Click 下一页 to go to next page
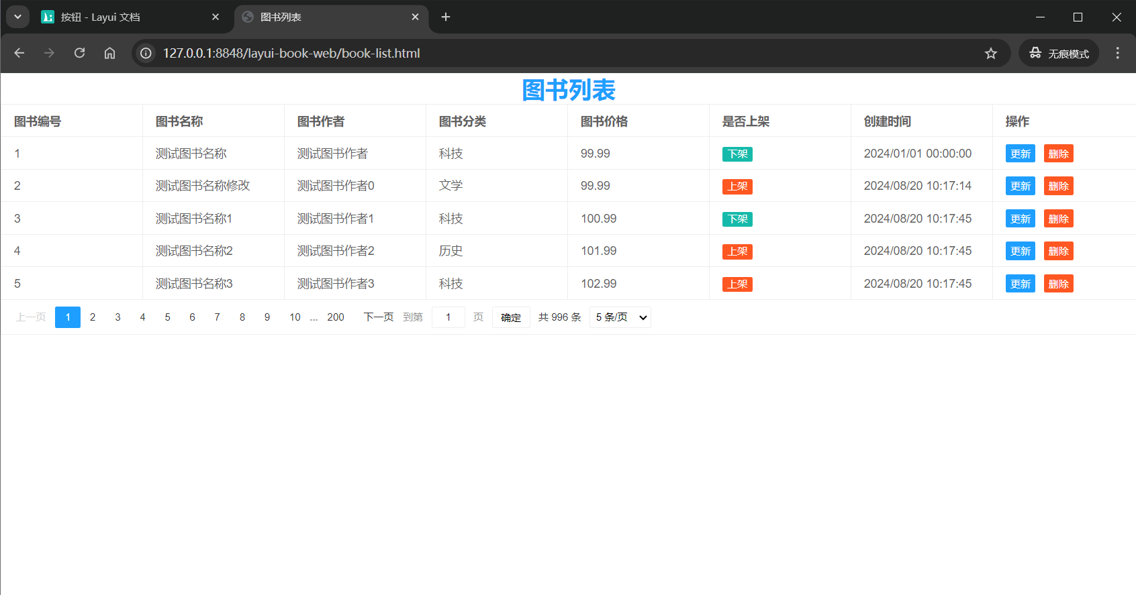Viewport: 1136px width, 595px height. coord(379,317)
